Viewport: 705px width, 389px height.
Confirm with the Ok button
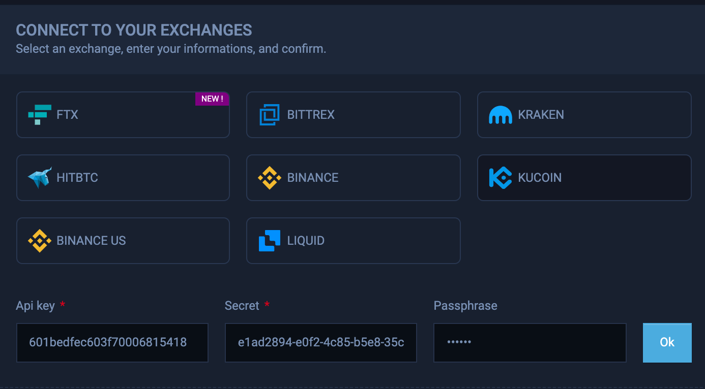pyautogui.click(x=667, y=343)
